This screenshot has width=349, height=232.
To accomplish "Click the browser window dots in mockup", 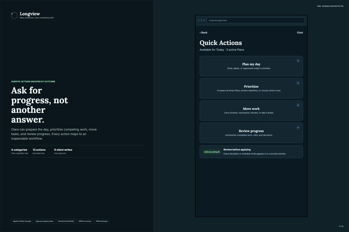I will [x=201, y=20].
